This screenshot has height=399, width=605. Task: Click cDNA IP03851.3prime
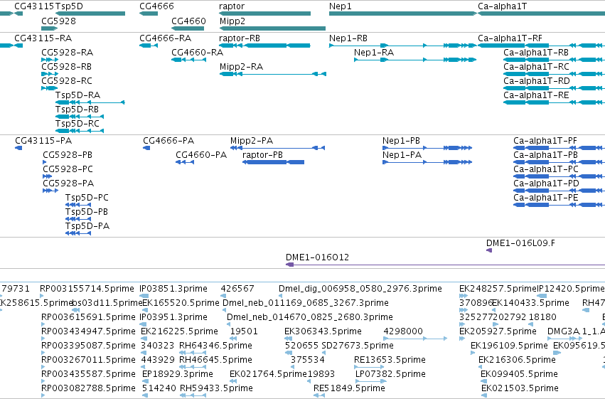(x=173, y=289)
